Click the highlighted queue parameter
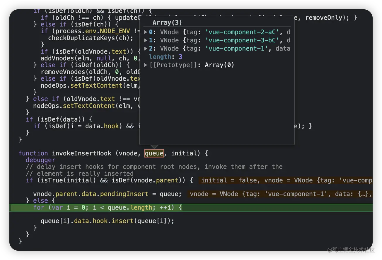 point(154,153)
